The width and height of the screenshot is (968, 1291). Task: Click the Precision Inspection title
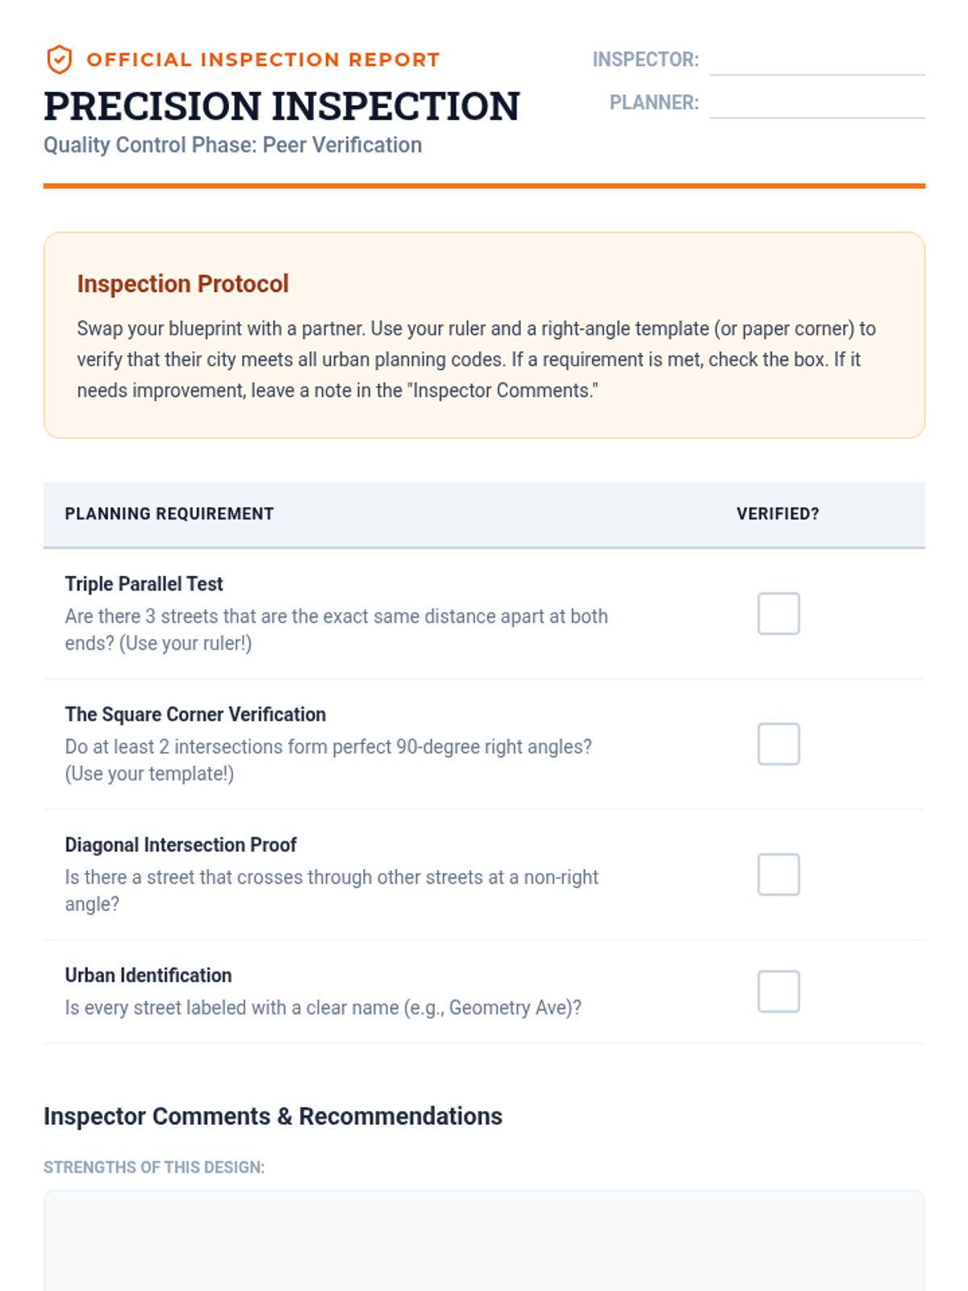click(x=282, y=107)
